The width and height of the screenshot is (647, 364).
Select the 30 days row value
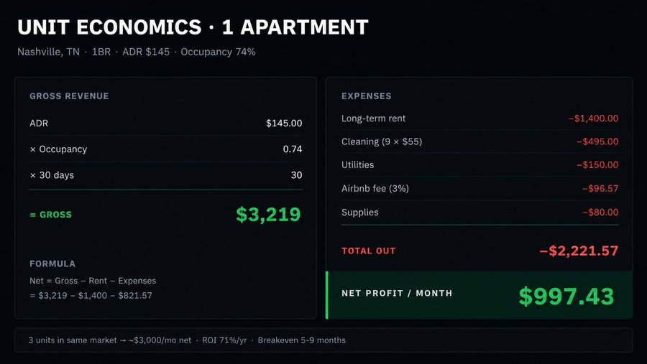tap(296, 175)
